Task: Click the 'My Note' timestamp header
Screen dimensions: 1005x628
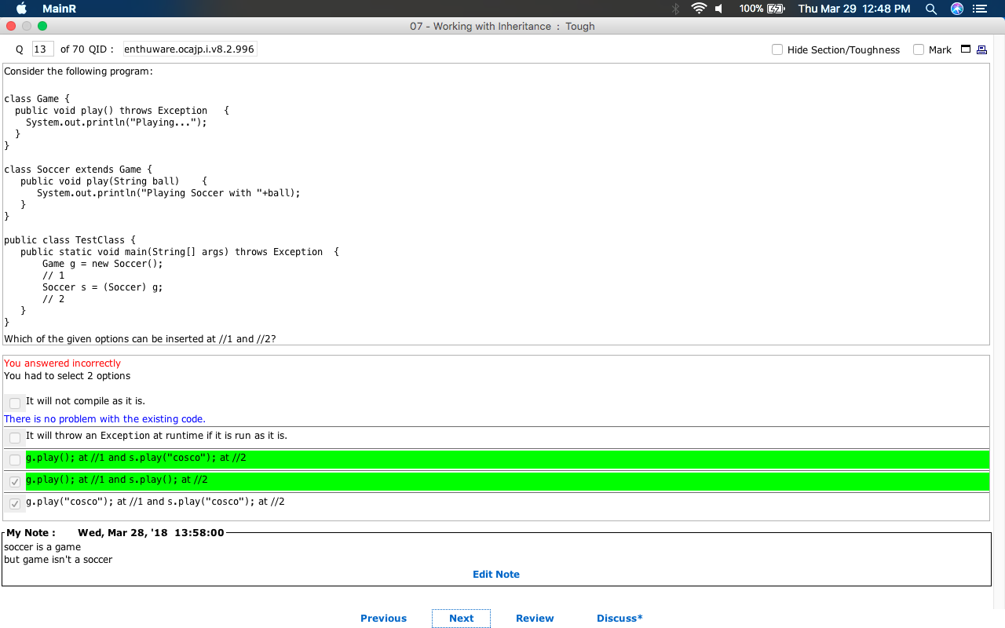Action: click(x=115, y=533)
